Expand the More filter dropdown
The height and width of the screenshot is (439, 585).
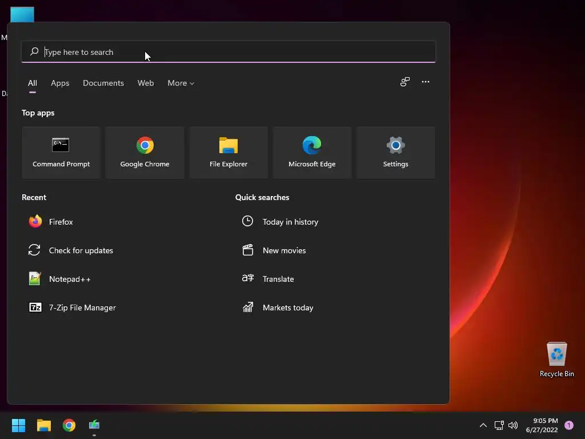(x=181, y=83)
